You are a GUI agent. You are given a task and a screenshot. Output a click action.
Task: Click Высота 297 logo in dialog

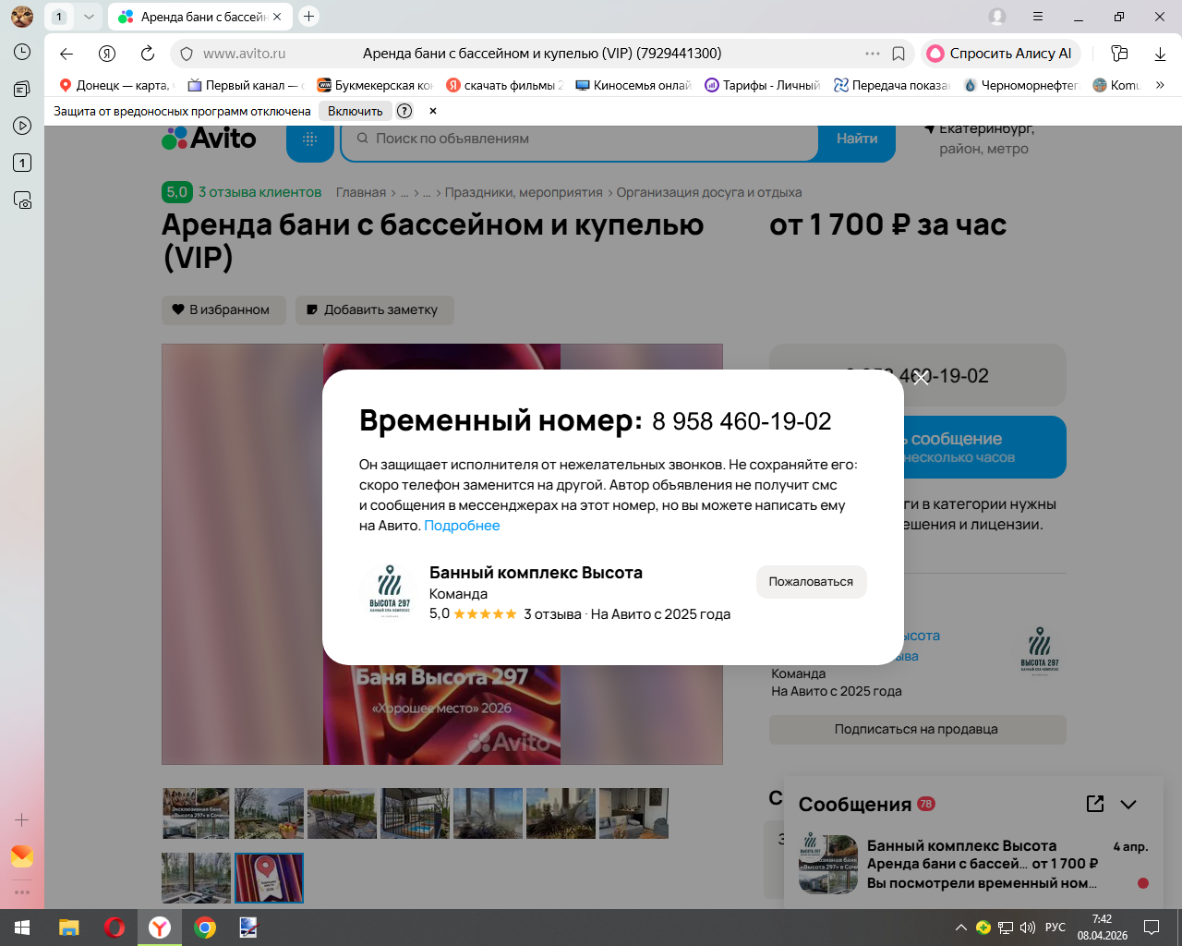[x=390, y=590]
